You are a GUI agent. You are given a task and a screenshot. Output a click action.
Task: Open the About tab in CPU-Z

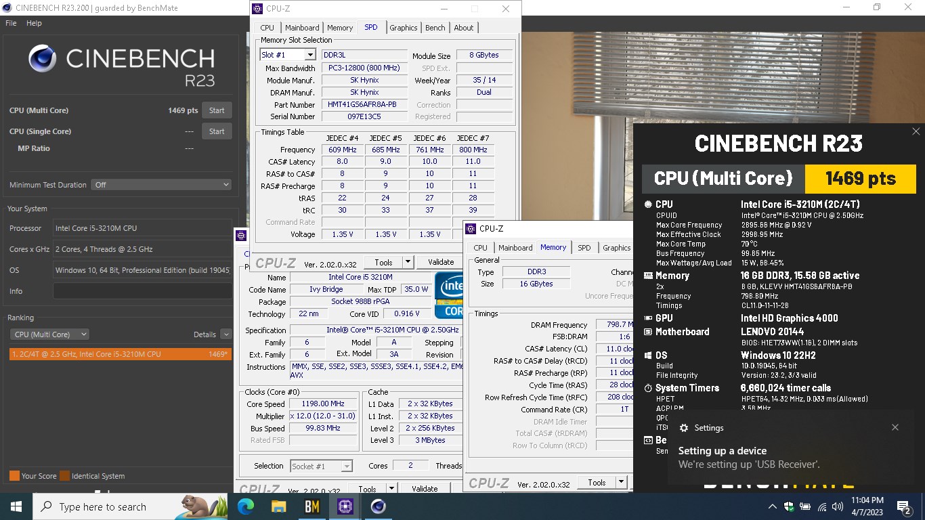pos(464,28)
